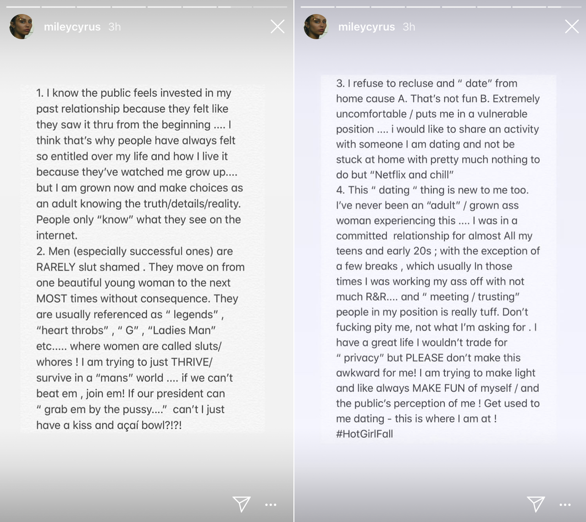Visit the mileycyrus username on the left story
Viewport: 586px width, 522px height.
pos(72,27)
